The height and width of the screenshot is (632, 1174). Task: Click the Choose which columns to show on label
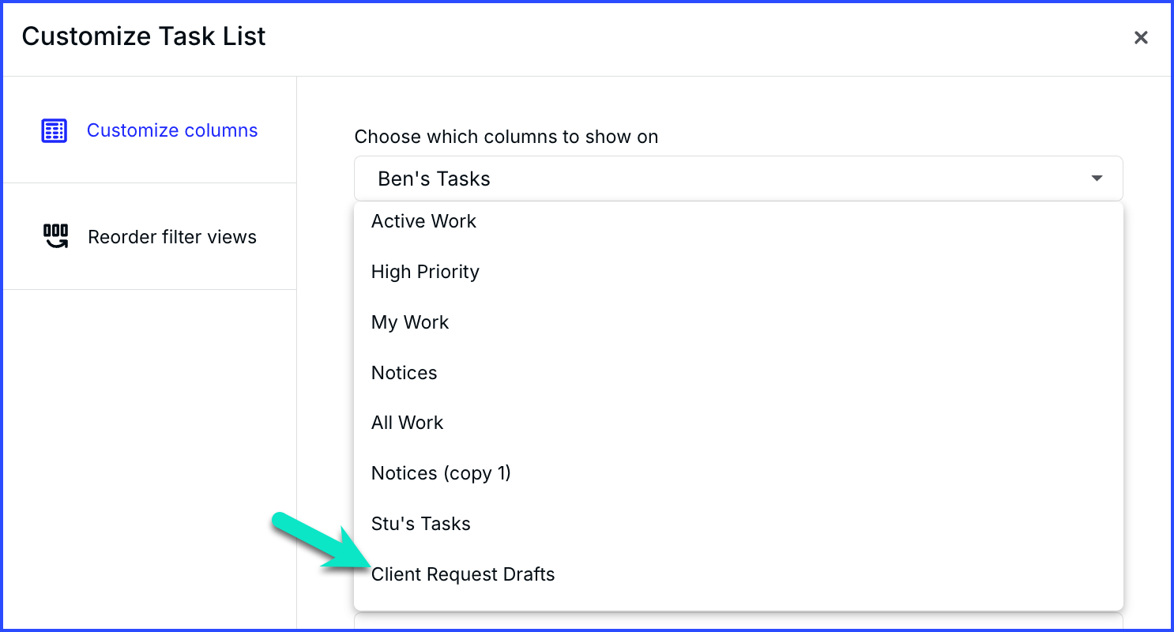(x=506, y=137)
